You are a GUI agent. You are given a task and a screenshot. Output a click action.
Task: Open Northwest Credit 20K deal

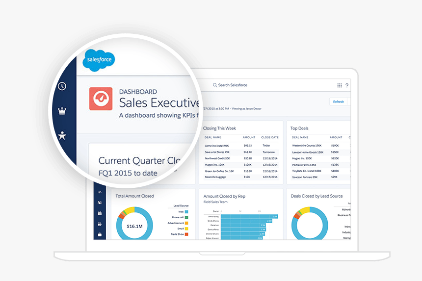tap(217, 158)
